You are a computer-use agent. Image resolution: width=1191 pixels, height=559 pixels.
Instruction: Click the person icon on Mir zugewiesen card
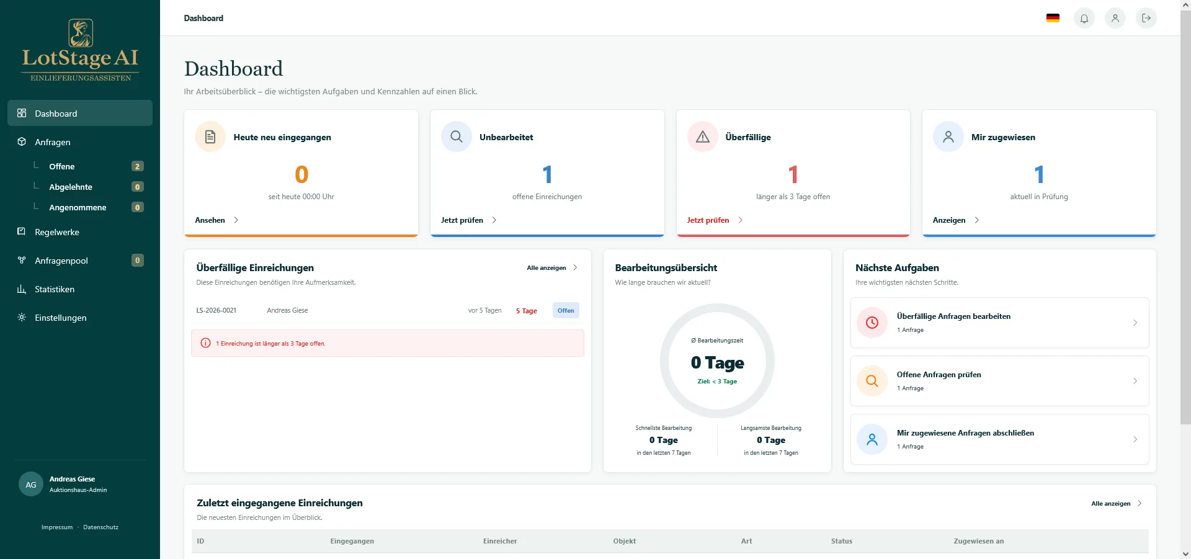click(x=948, y=136)
